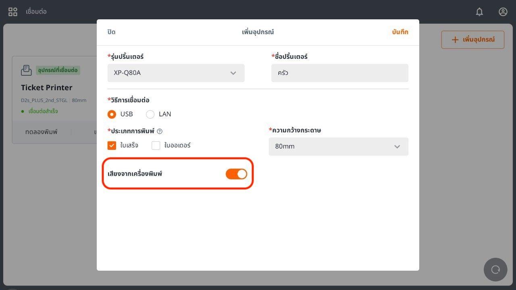Select the LAN connection option
This screenshot has height=290, width=516.
point(150,114)
